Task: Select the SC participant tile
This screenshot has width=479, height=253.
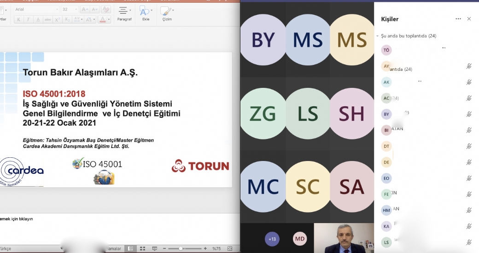Action: [308, 187]
